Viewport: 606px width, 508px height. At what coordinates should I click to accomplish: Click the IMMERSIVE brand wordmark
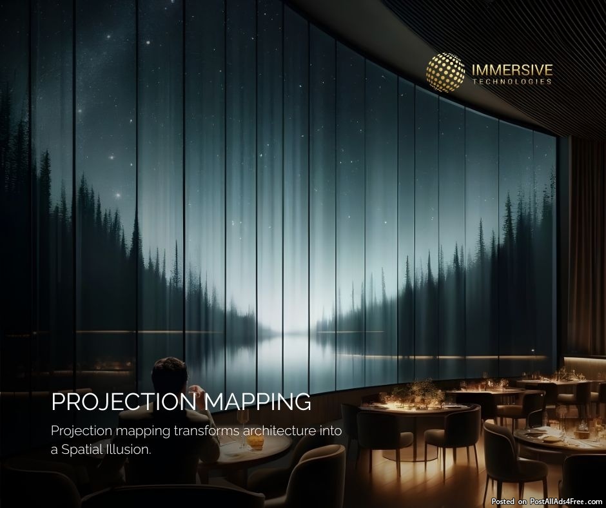click(512, 69)
